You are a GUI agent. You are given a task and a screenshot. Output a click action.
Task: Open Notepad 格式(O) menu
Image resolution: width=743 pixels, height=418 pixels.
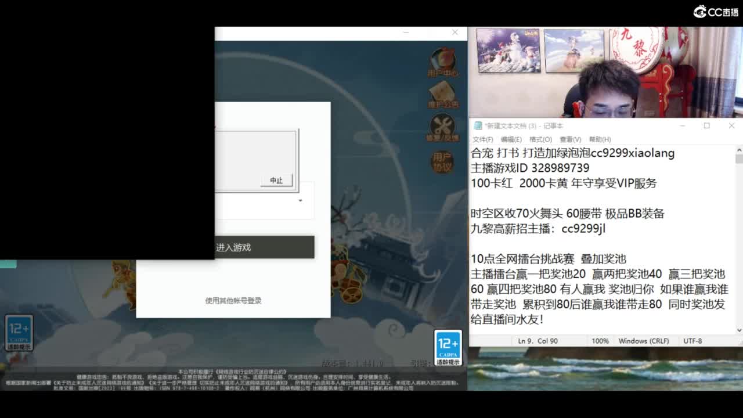(x=540, y=139)
